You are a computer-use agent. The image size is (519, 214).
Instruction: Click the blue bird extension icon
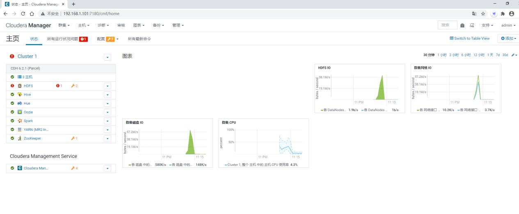[x=494, y=14]
